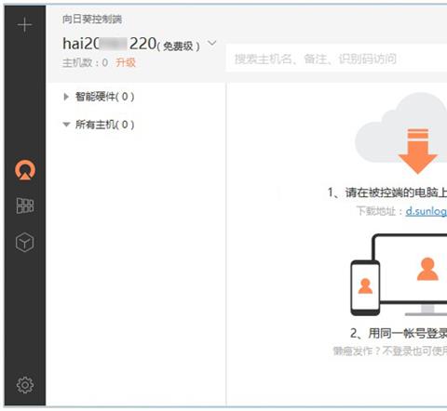This screenshot has width=447, height=411.
Task: Click the hai20…220 account name
Action: [x=109, y=44]
